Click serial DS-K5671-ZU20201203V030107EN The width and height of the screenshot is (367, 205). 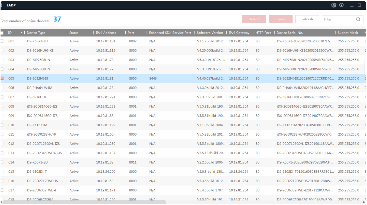pos(306,41)
